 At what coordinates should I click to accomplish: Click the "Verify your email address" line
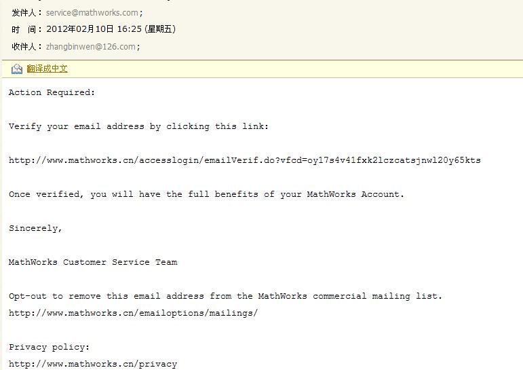138,126
